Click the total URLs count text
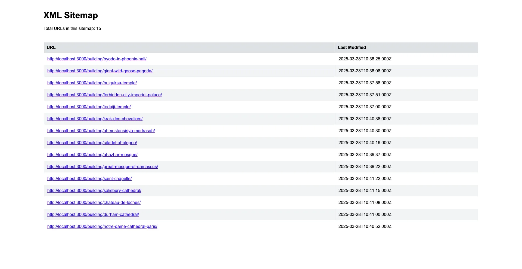Viewport: 522px width, 269px height. pos(72,29)
